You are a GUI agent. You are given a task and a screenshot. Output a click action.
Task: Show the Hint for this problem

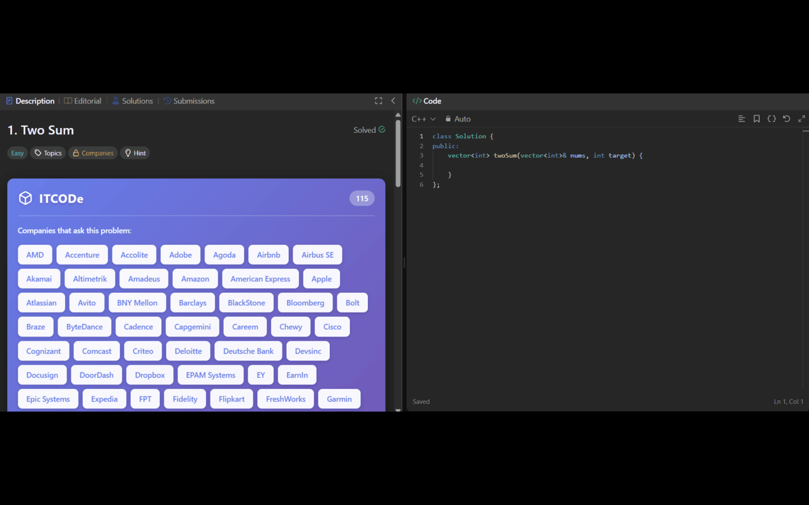(x=135, y=153)
